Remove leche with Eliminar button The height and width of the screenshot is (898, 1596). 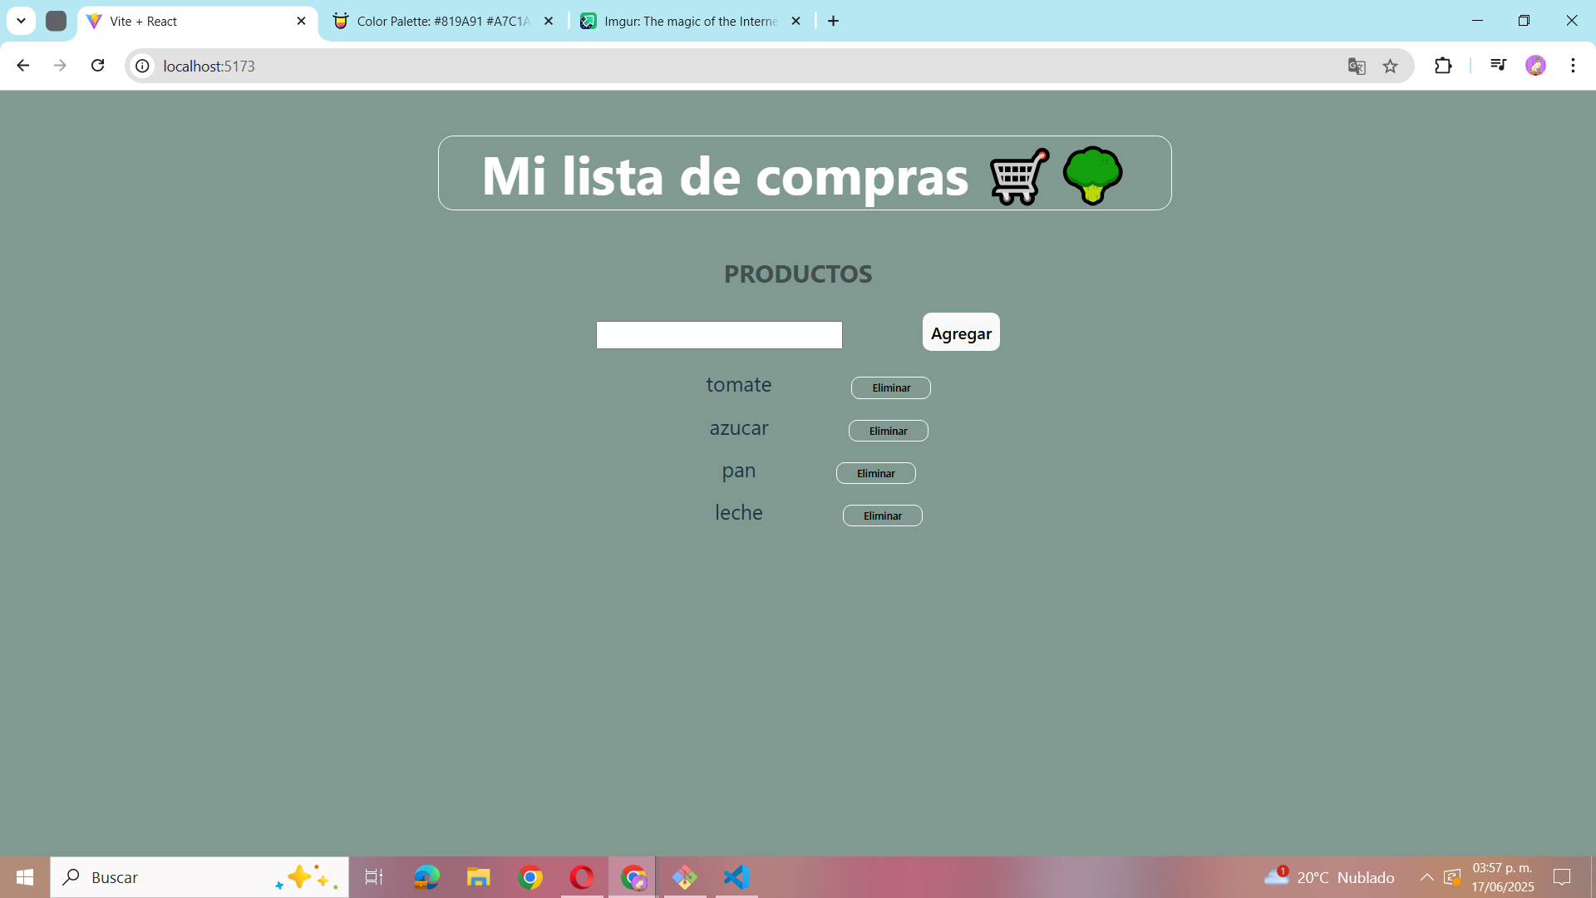click(x=883, y=516)
